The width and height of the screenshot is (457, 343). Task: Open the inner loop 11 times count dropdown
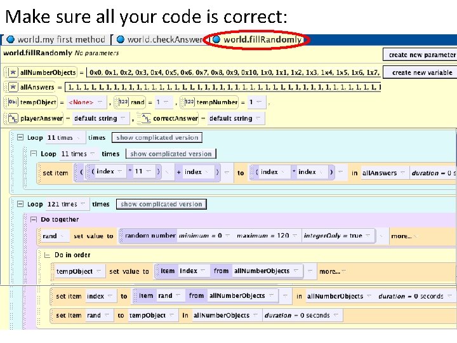(79, 154)
